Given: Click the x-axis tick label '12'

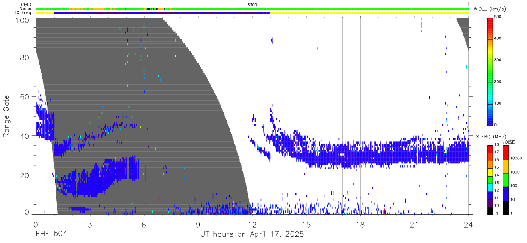Looking at the screenshot, I should (252, 224).
